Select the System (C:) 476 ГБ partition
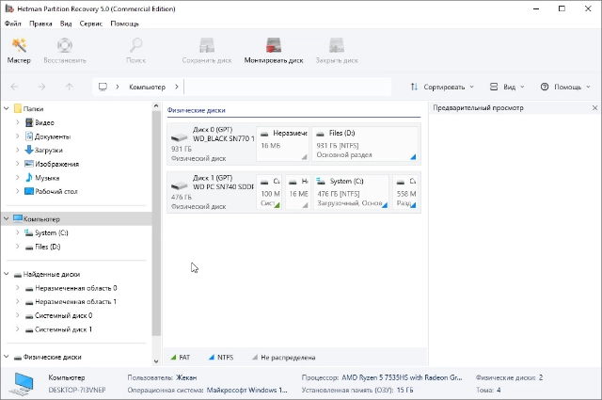602x400 pixels. pos(351,192)
